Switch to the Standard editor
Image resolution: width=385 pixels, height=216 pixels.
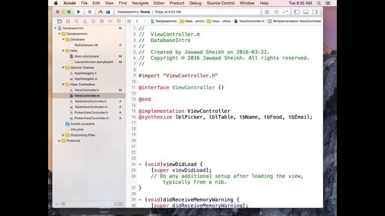[x=267, y=12]
